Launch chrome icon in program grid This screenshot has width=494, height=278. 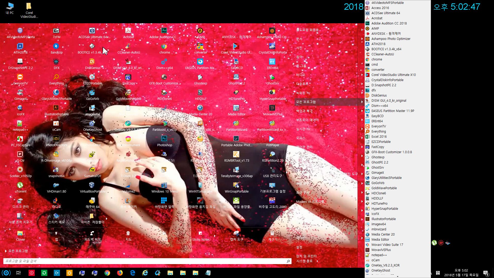[164, 49]
